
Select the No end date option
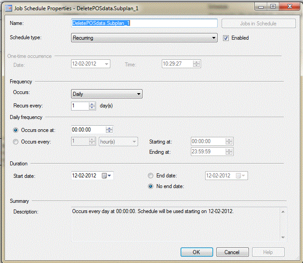pyautogui.click(x=151, y=186)
